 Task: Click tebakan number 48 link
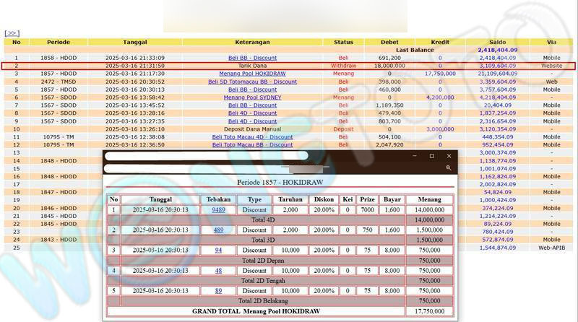click(218, 270)
